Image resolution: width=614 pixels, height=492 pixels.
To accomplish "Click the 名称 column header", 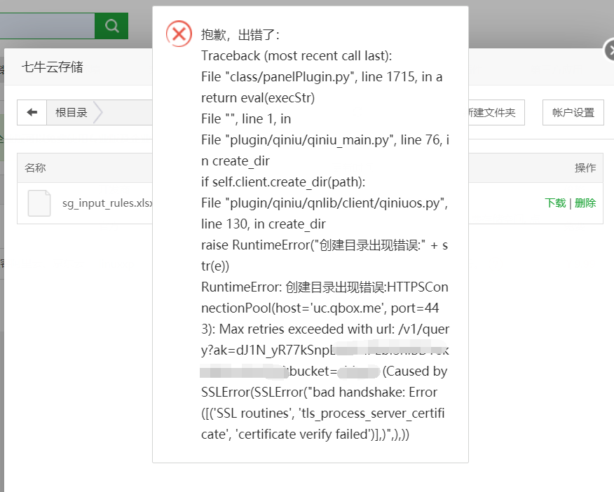I will (35, 168).
